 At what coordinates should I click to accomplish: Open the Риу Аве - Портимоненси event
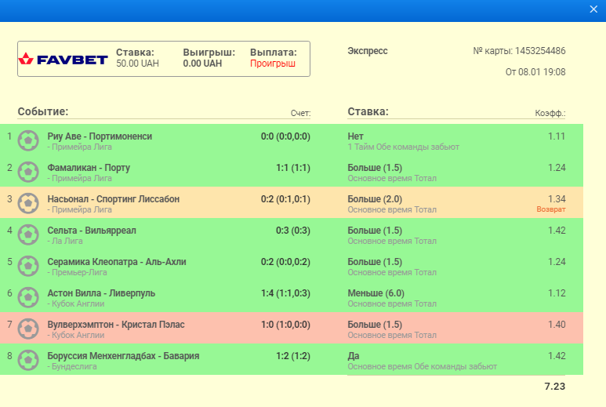(100, 136)
